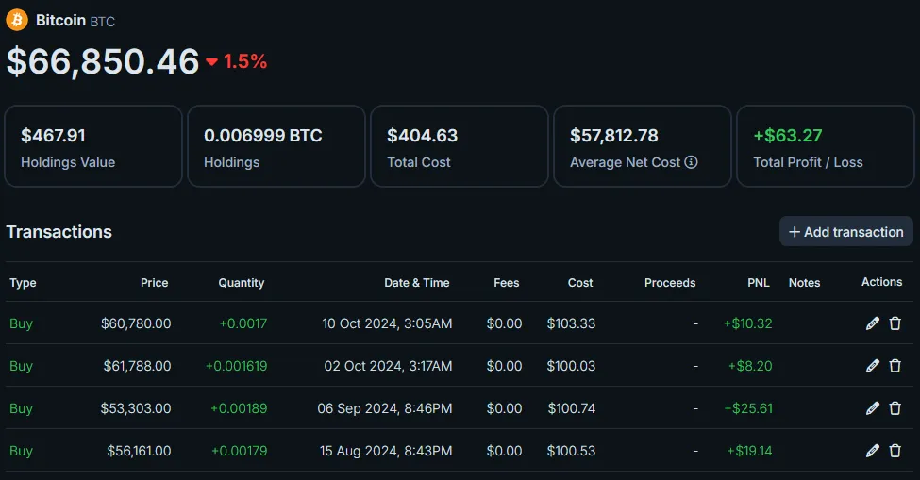920x480 pixels.
Task: Open the Bitcoin BTC coin title
Action: point(75,21)
